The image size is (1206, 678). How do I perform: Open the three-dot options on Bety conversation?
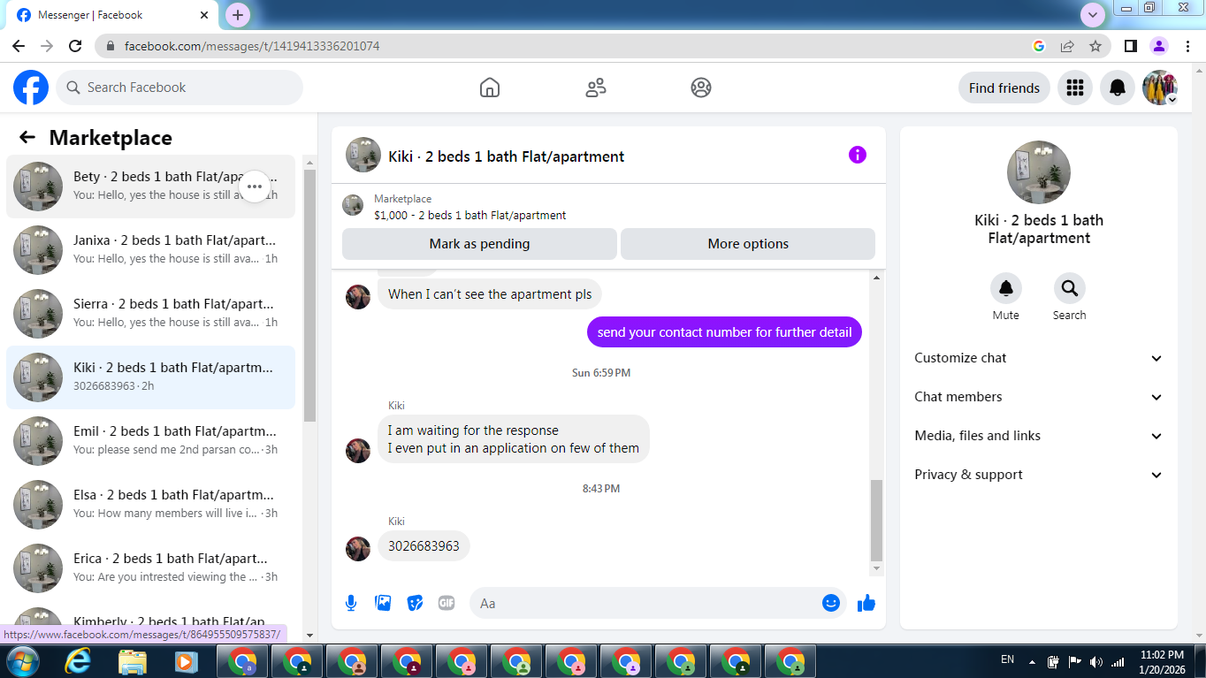[x=255, y=187]
